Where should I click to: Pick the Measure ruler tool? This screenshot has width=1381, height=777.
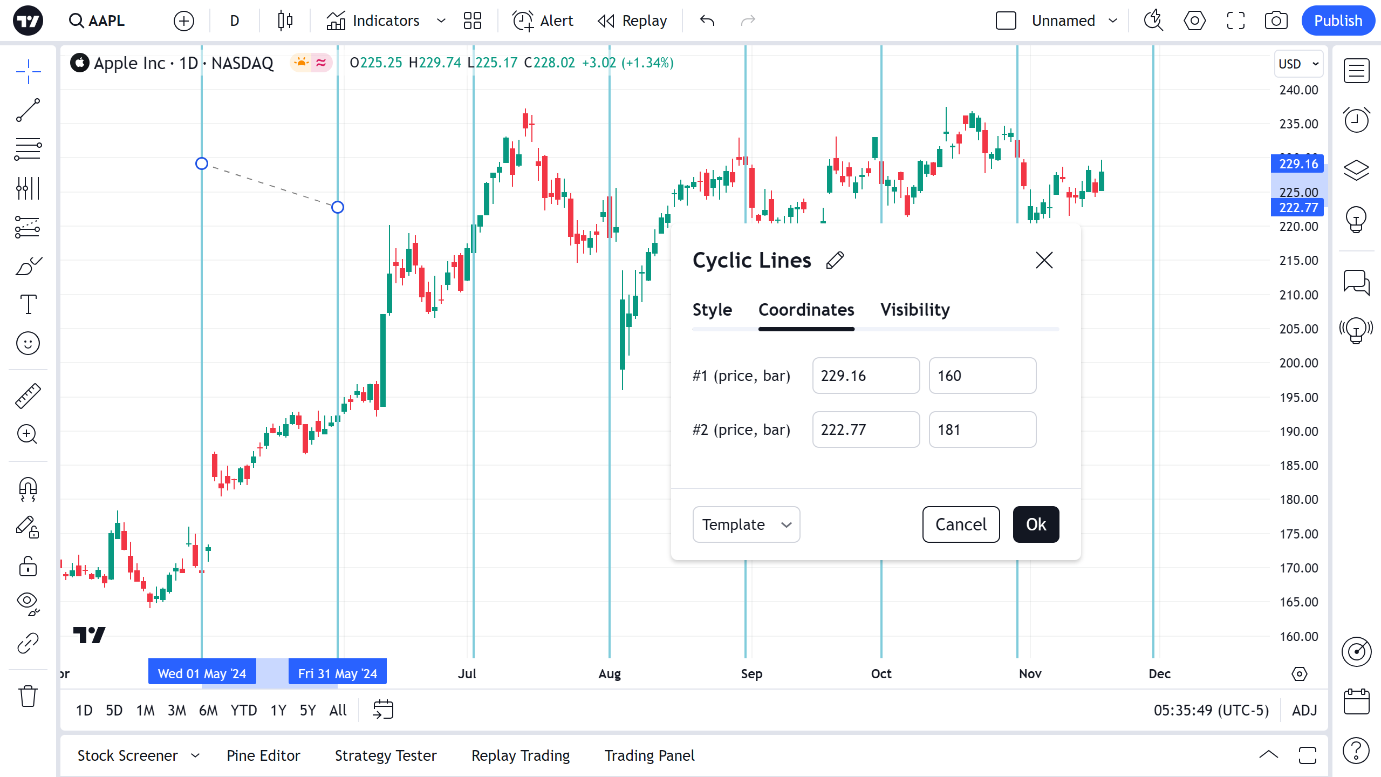point(28,396)
